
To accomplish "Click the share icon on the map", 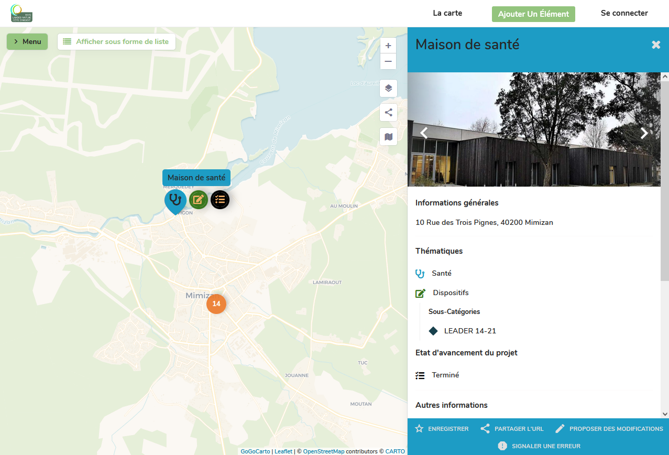I will coord(388,112).
